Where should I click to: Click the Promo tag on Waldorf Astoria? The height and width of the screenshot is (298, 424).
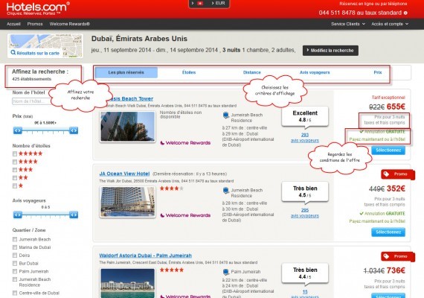click(x=397, y=256)
